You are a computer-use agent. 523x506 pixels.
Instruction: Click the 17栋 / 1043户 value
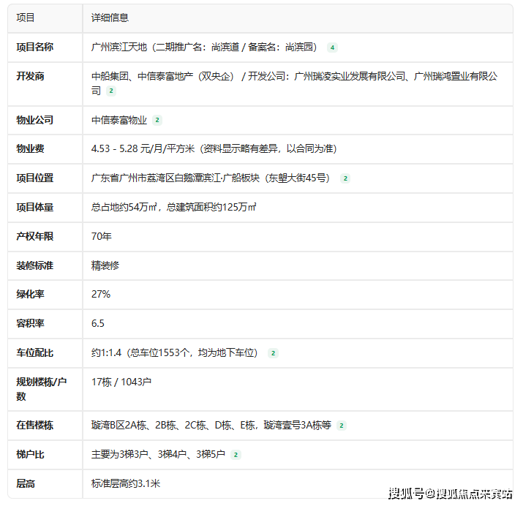[x=121, y=382]
